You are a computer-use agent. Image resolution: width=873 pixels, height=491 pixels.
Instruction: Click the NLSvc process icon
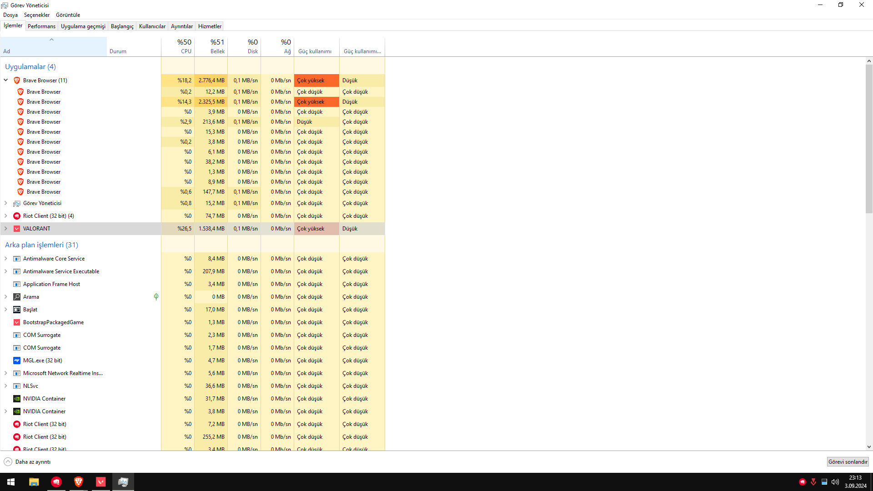(17, 386)
